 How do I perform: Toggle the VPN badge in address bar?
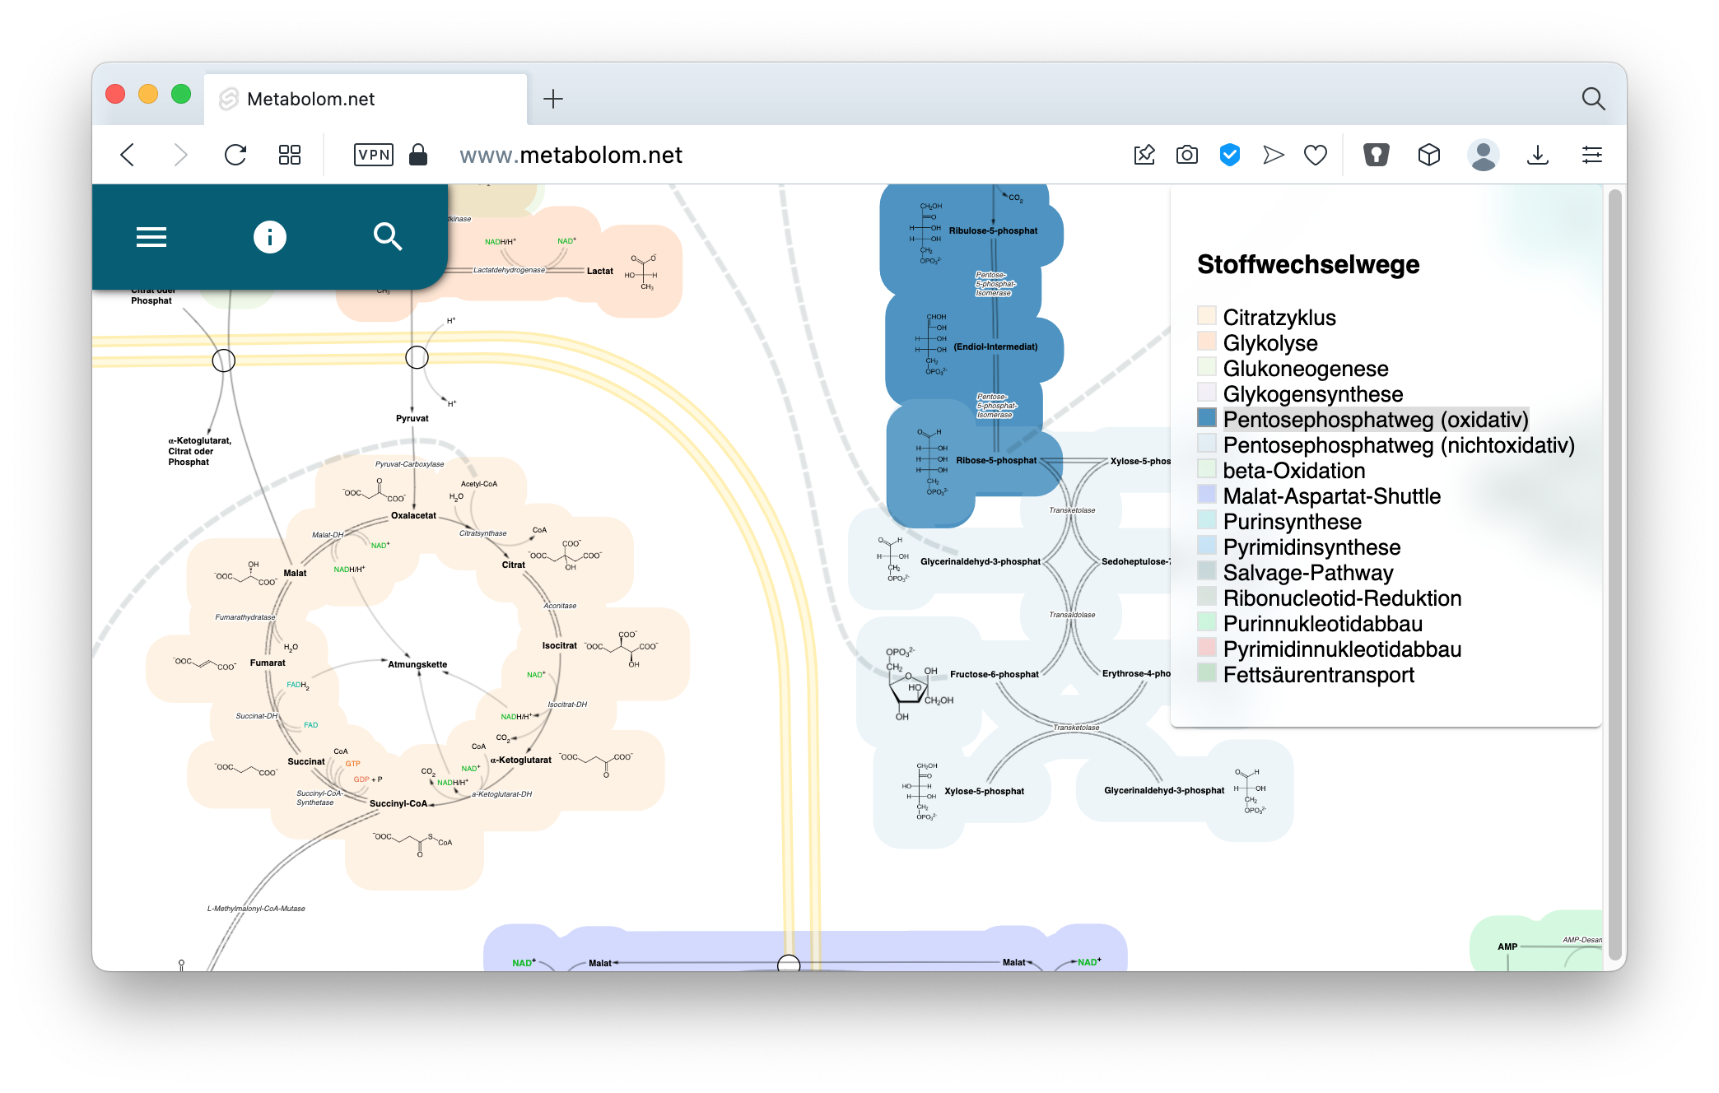pyautogui.click(x=373, y=155)
